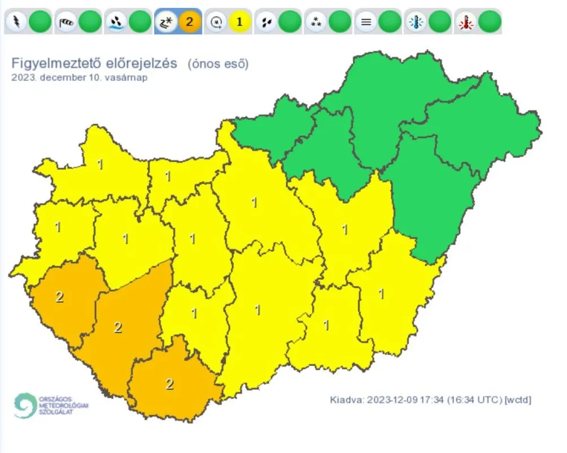Click the orange level 2 indicator circle
Viewport: 567px width, 453px height.
(190, 23)
